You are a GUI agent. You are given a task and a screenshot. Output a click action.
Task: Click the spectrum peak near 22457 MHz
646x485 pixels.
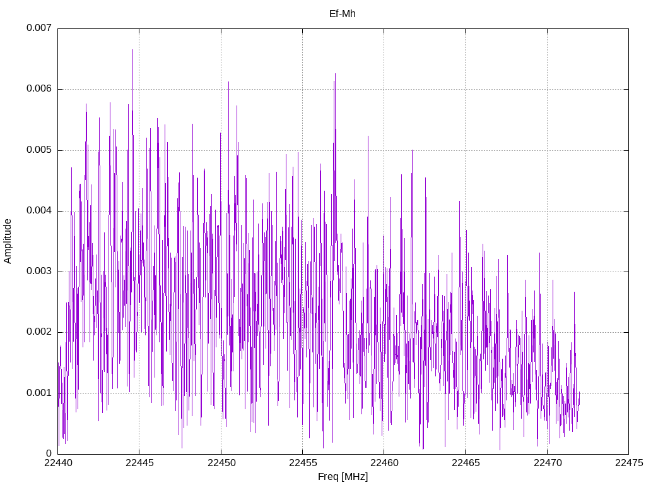tap(335, 75)
